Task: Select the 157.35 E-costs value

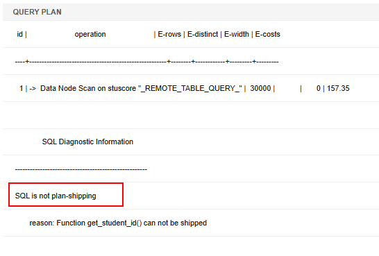Action: pyautogui.click(x=338, y=88)
